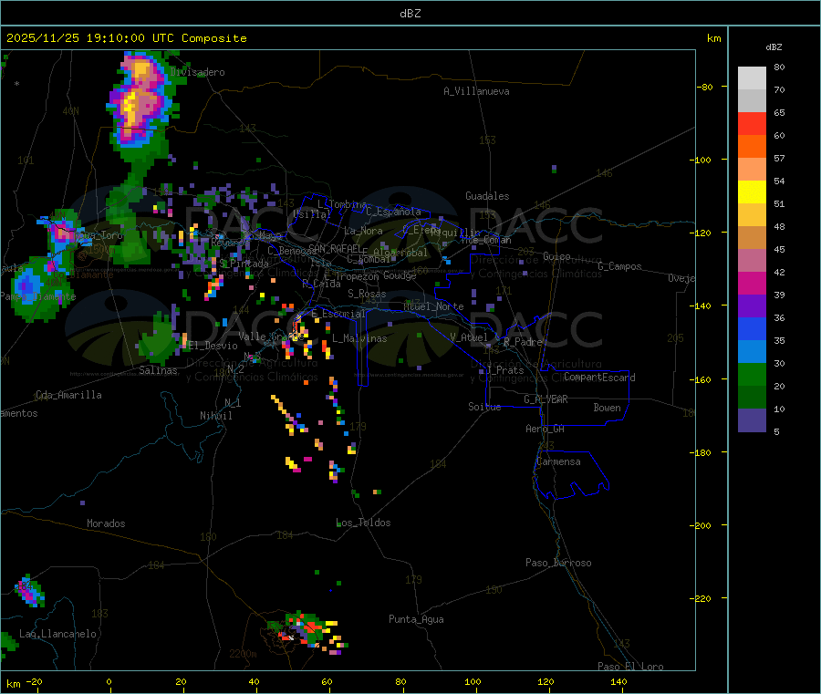
Task: Click the 'Nihuil' place label
Action: (x=215, y=416)
